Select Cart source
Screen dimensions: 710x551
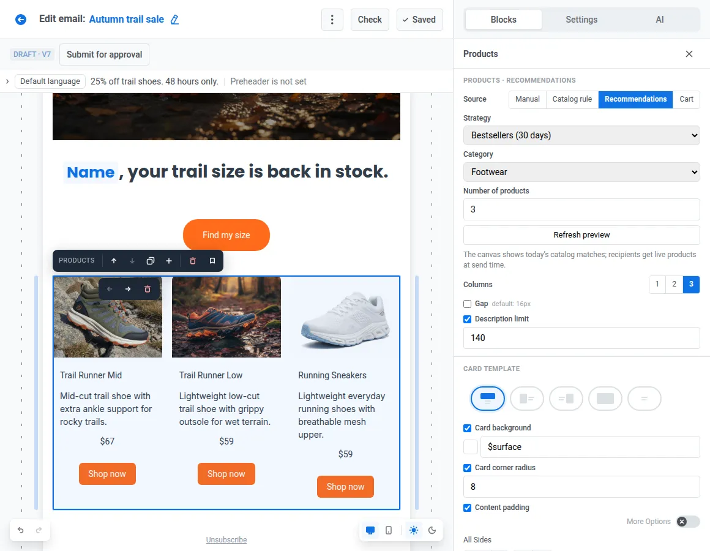686,99
